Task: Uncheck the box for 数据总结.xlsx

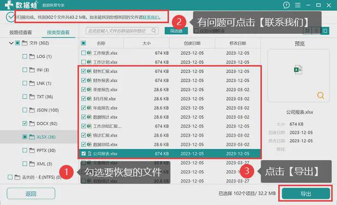Action: tap(83, 144)
